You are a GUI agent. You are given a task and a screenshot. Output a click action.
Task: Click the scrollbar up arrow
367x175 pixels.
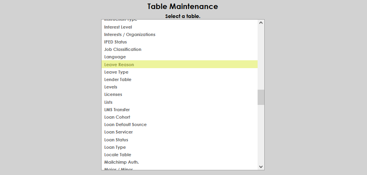tap(261, 23)
